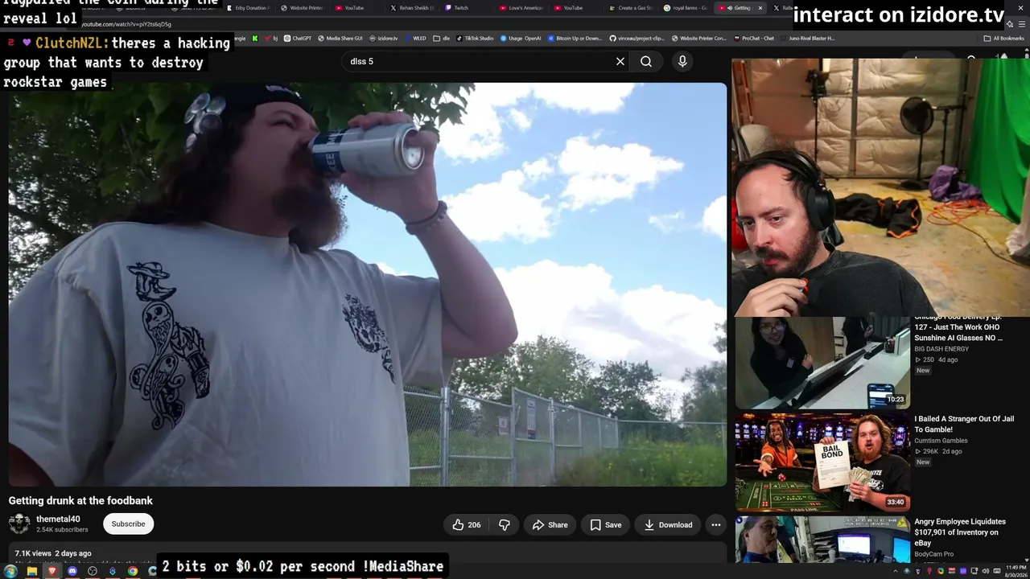Open the 'Juno Rival Blaster' bookmark
The width and height of the screenshot is (1030, 579).
pyautogui.click(x=808, y=38)
